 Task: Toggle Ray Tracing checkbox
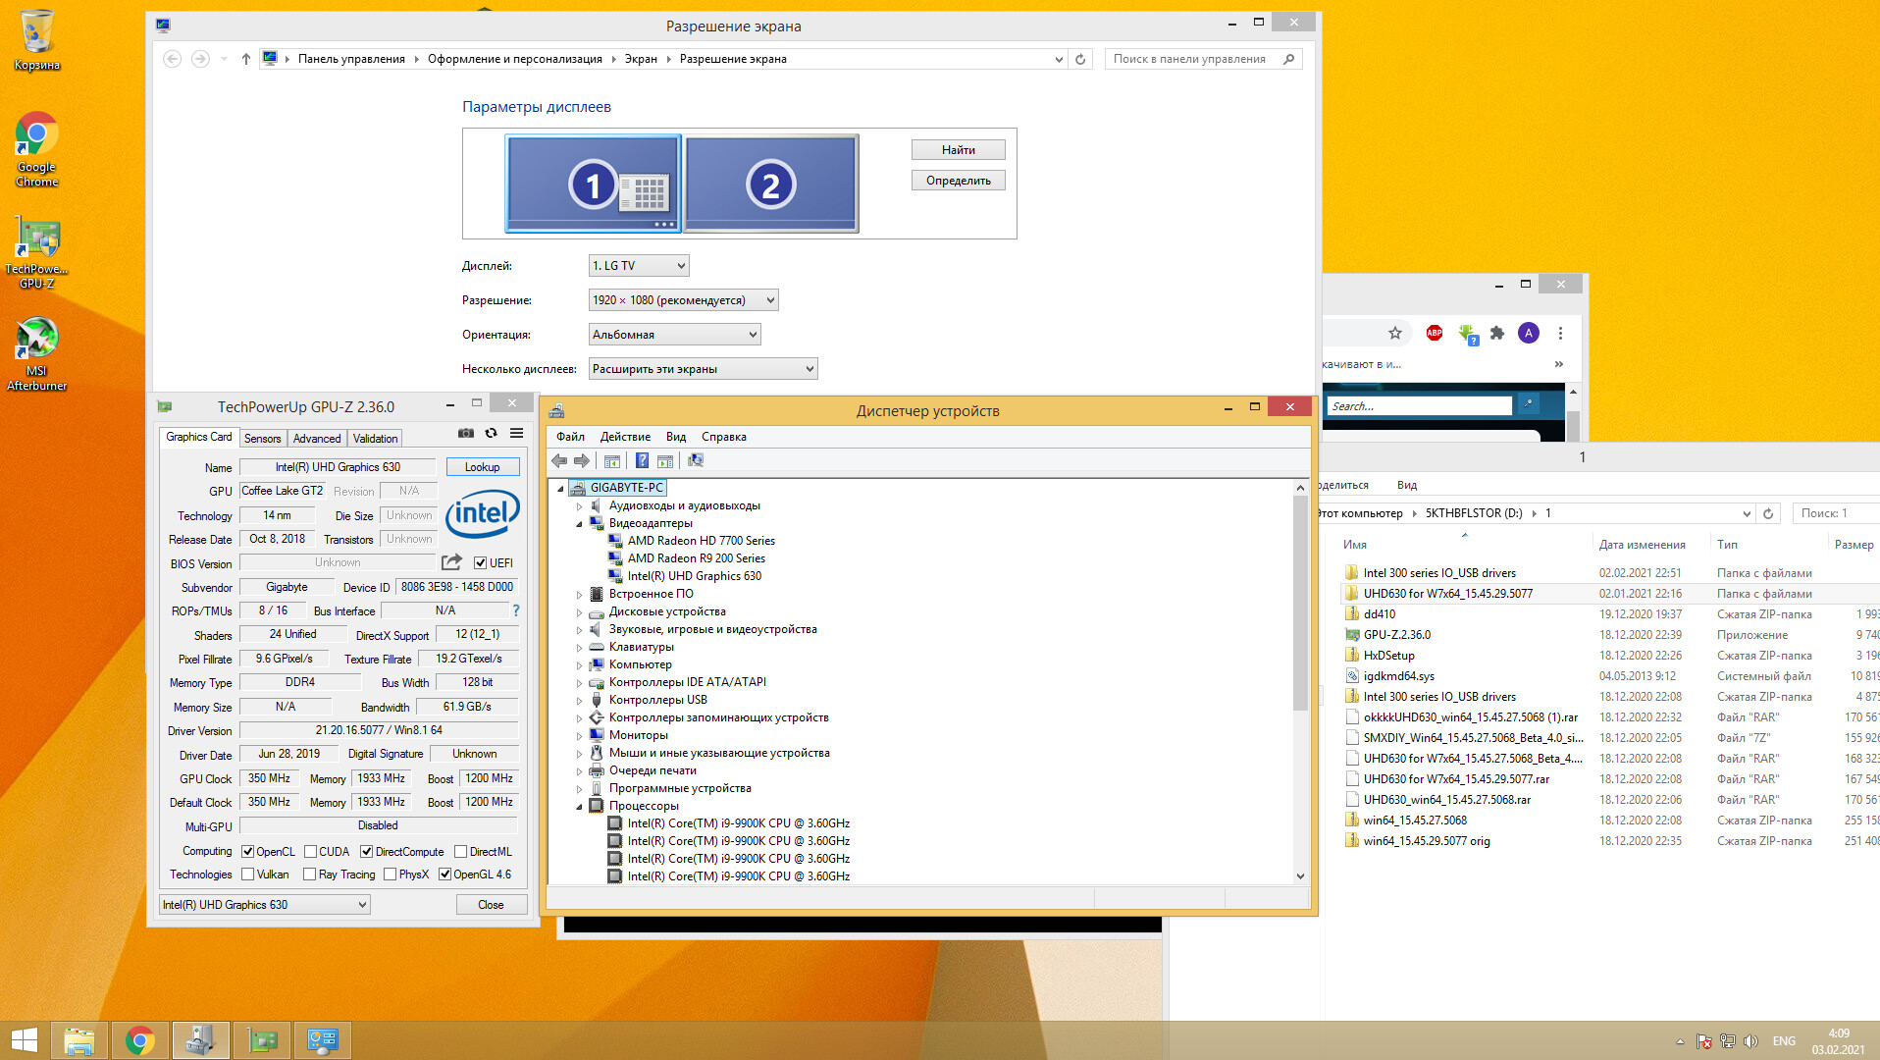(x=310, y=874)
